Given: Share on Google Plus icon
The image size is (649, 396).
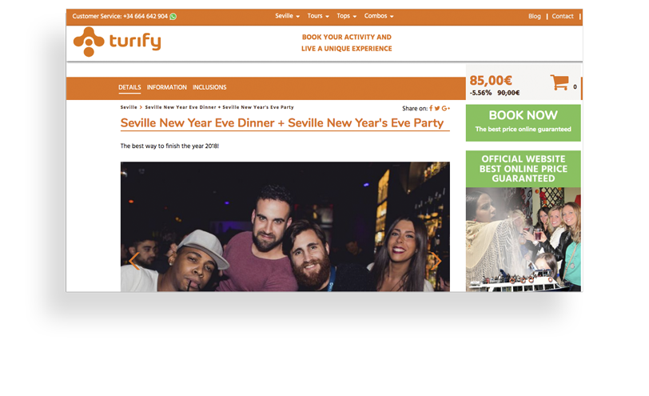Looking at the screenshot, I should (x=446, y=108).
